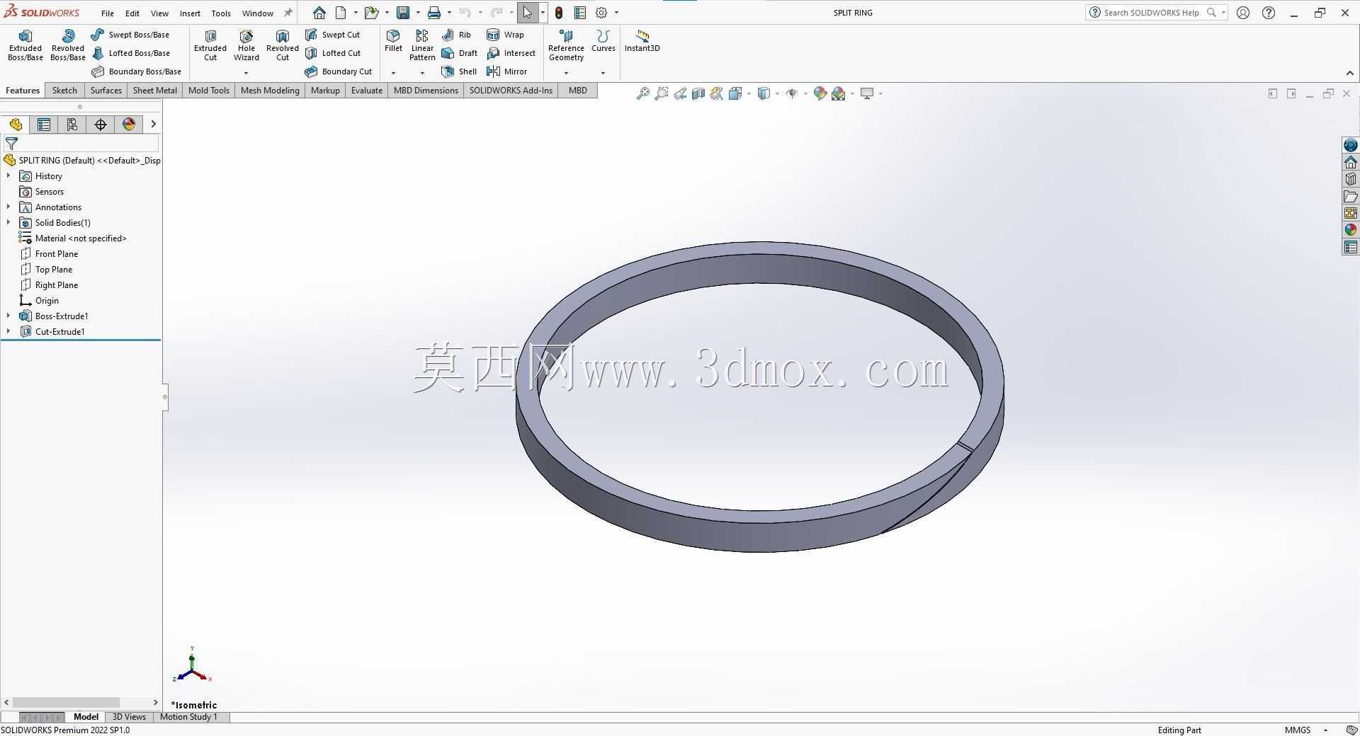The image size is (1360, 736).
Task: Expand the History folder
Action: (x=8, y=176)
